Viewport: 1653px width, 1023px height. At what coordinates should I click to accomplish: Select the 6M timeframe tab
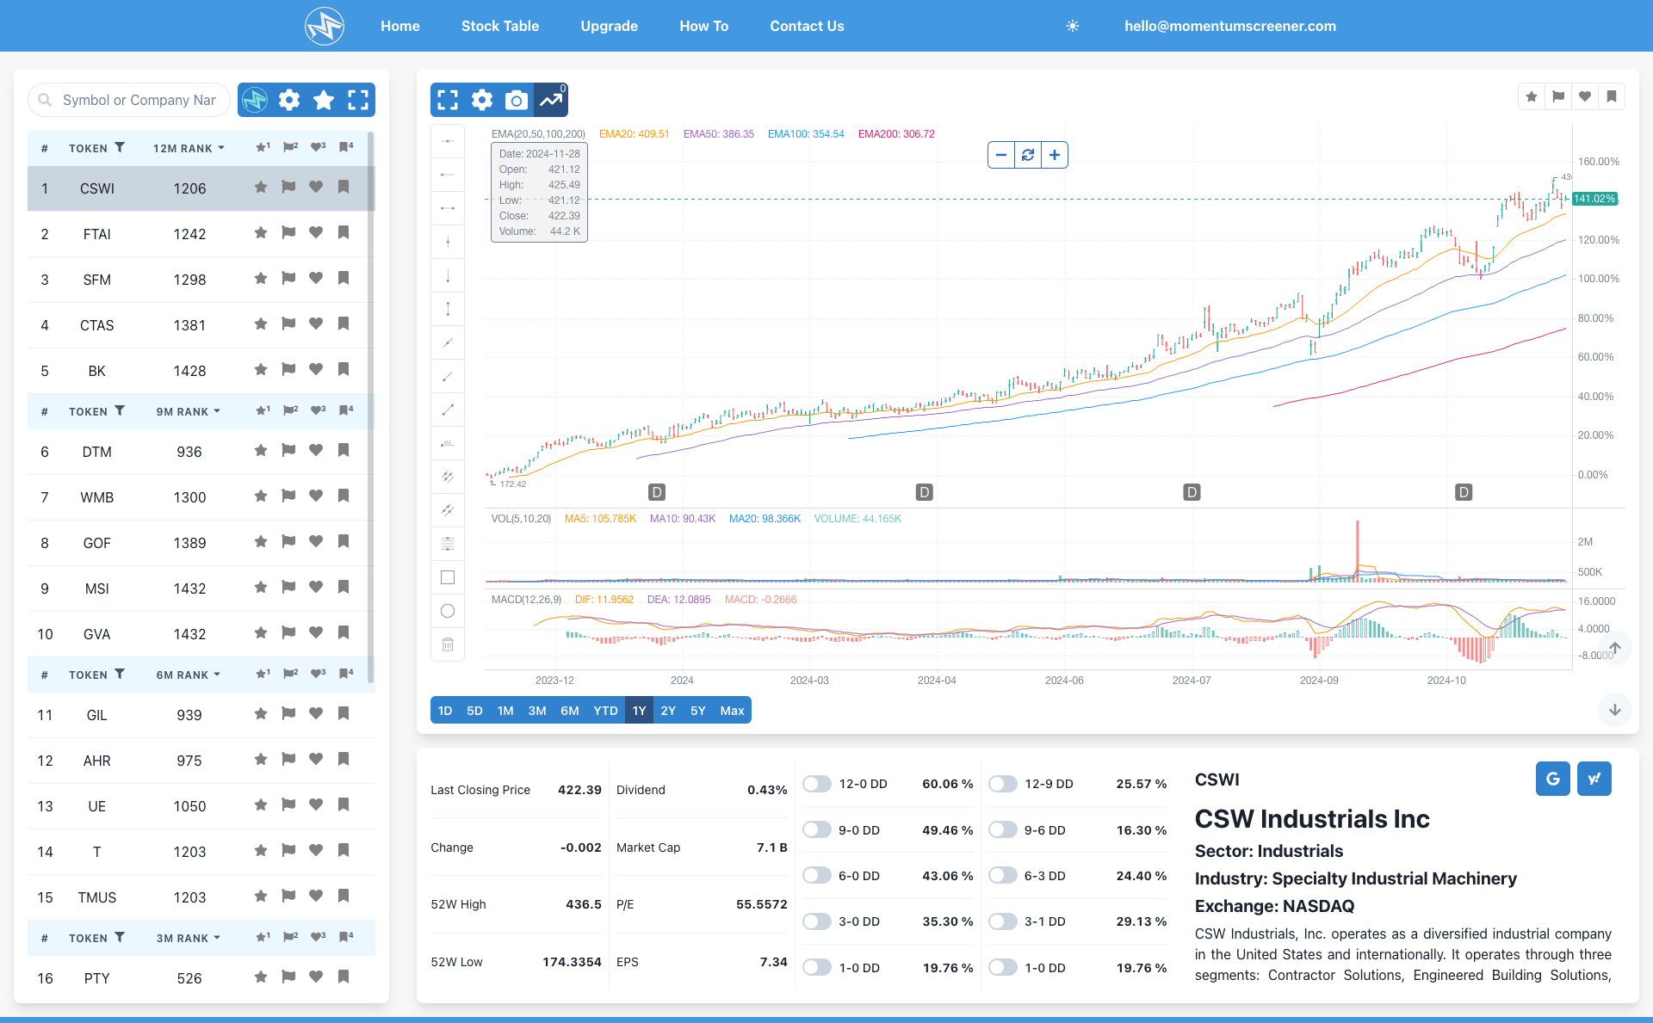coord(570,711)
